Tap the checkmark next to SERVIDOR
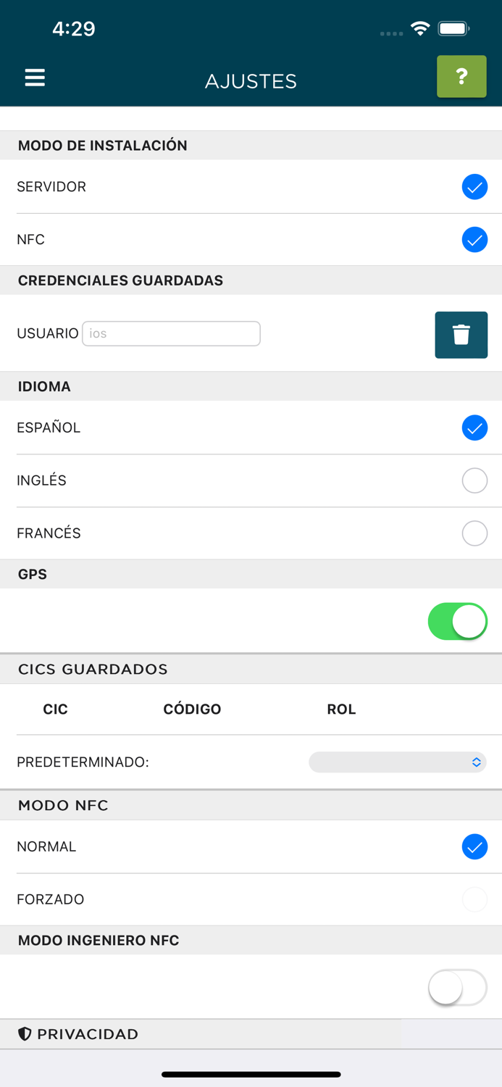 click(474, 187)
